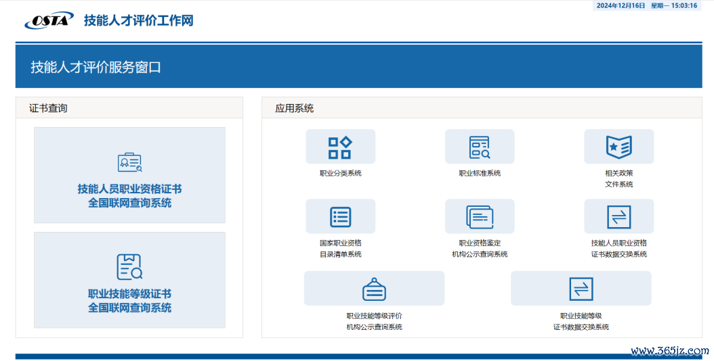Click the date and time display 2024年12月16日
714x361 pixels.
tap(647, 5)
